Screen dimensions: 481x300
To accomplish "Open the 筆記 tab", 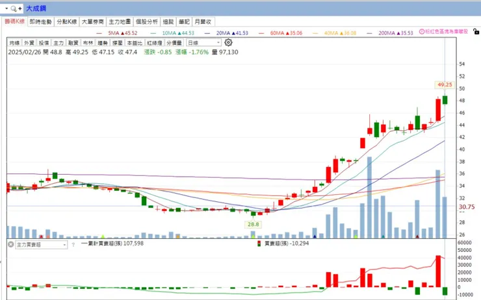I will pyautogui.click(x=185, y=22).
